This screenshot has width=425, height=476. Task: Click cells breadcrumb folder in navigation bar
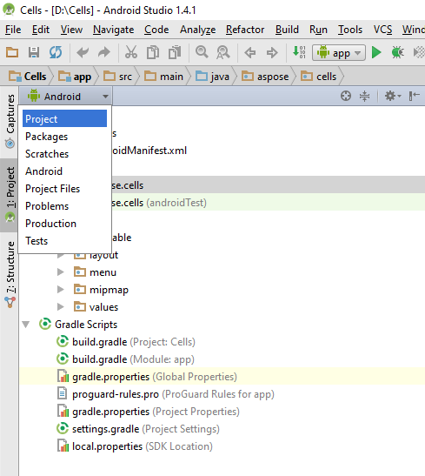click(x=318, y=77)
